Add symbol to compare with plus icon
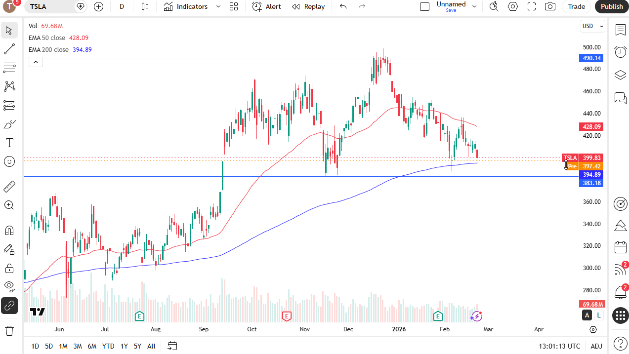629x354 pixels. [98, 6]
